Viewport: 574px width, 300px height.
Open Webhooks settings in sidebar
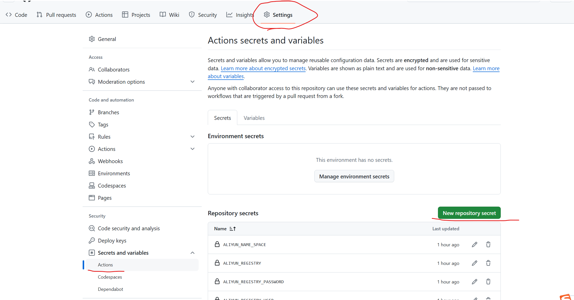pyautogui.click(x=110, y=161)
